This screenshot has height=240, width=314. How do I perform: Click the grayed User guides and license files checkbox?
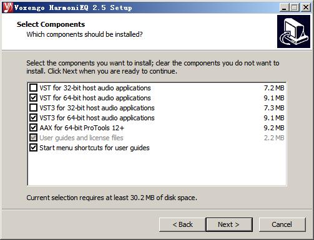[33, 138]
